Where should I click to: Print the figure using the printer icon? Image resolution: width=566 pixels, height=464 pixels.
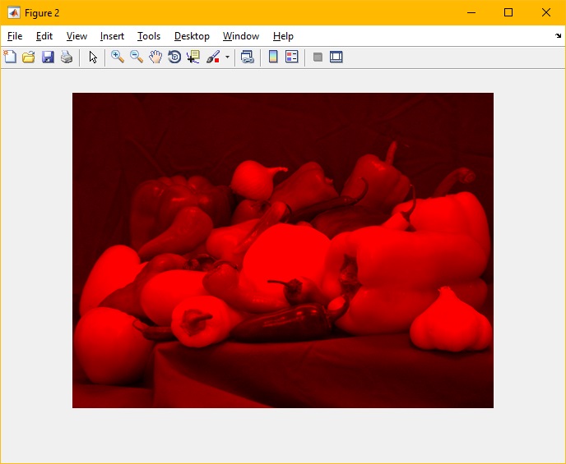pyautogui.click(x=67, y=57)
